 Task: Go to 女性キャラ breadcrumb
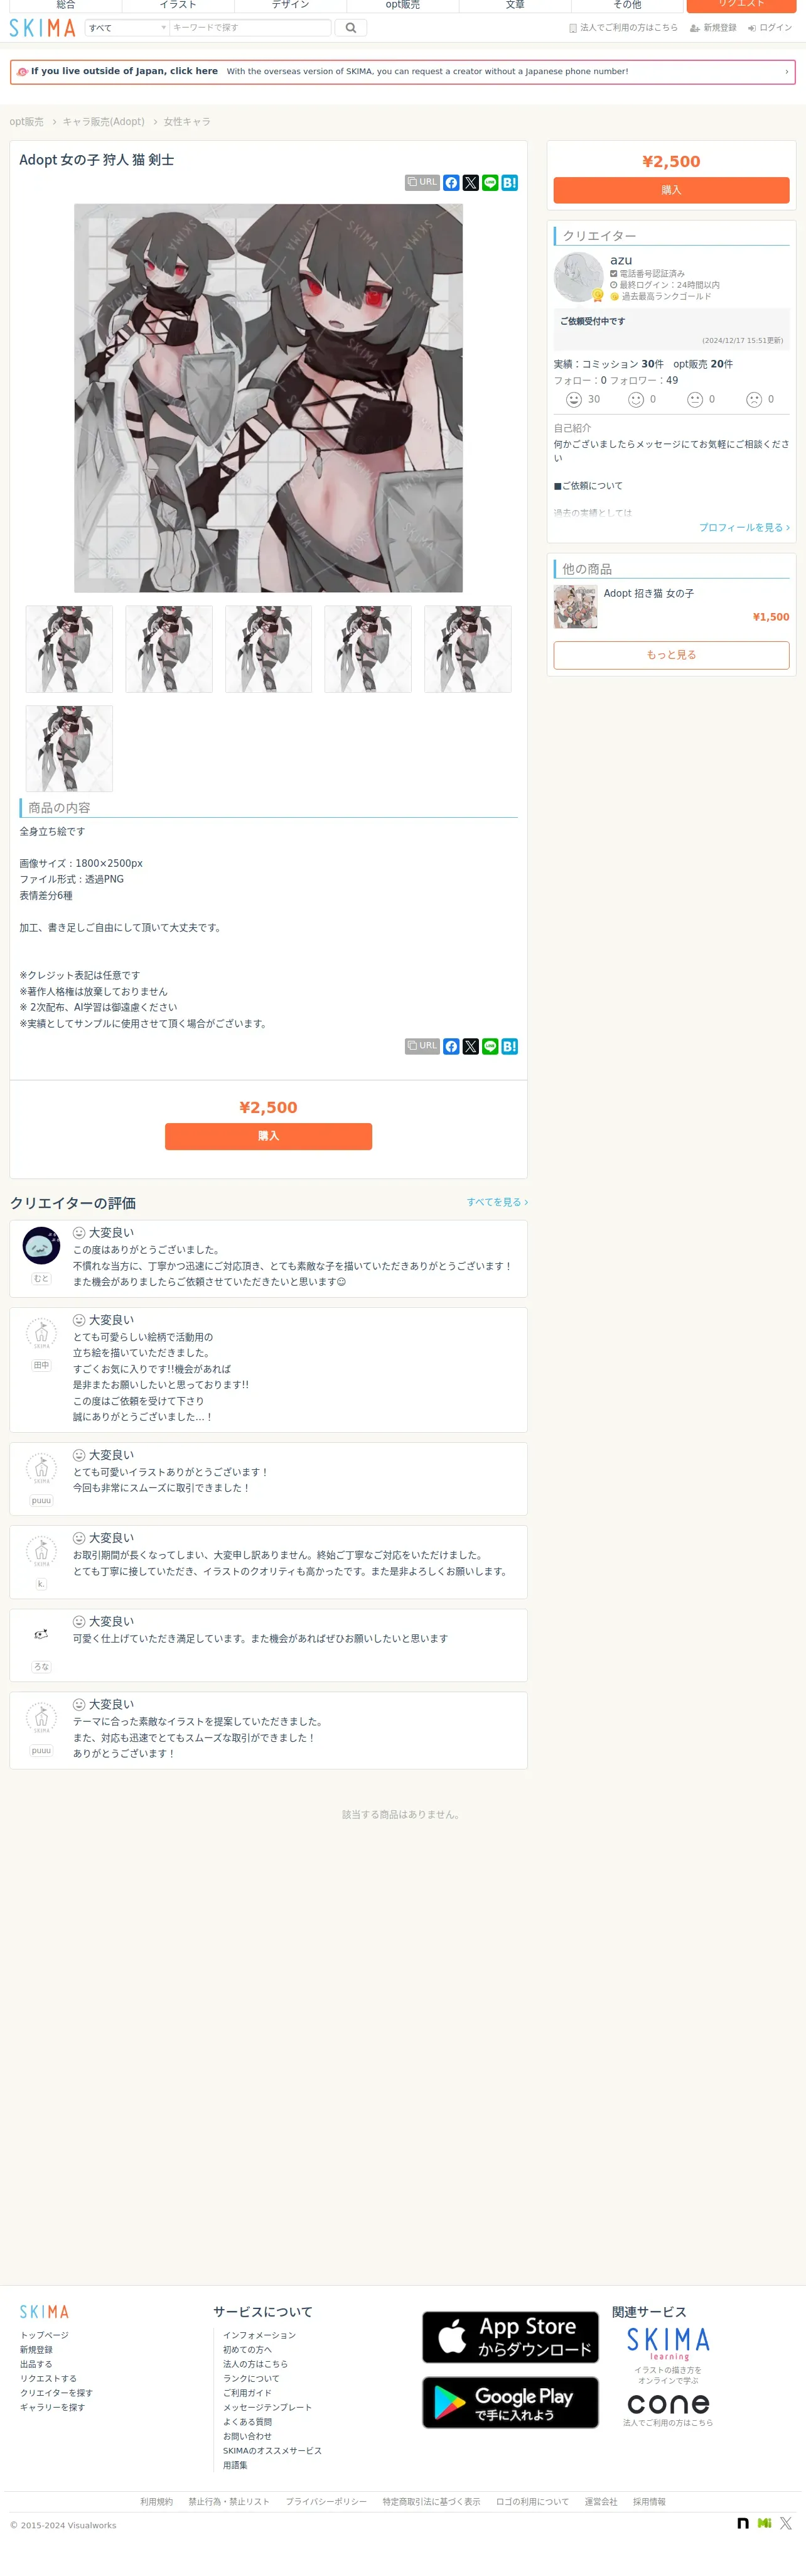pyautogui.click(x=187, y=122)
